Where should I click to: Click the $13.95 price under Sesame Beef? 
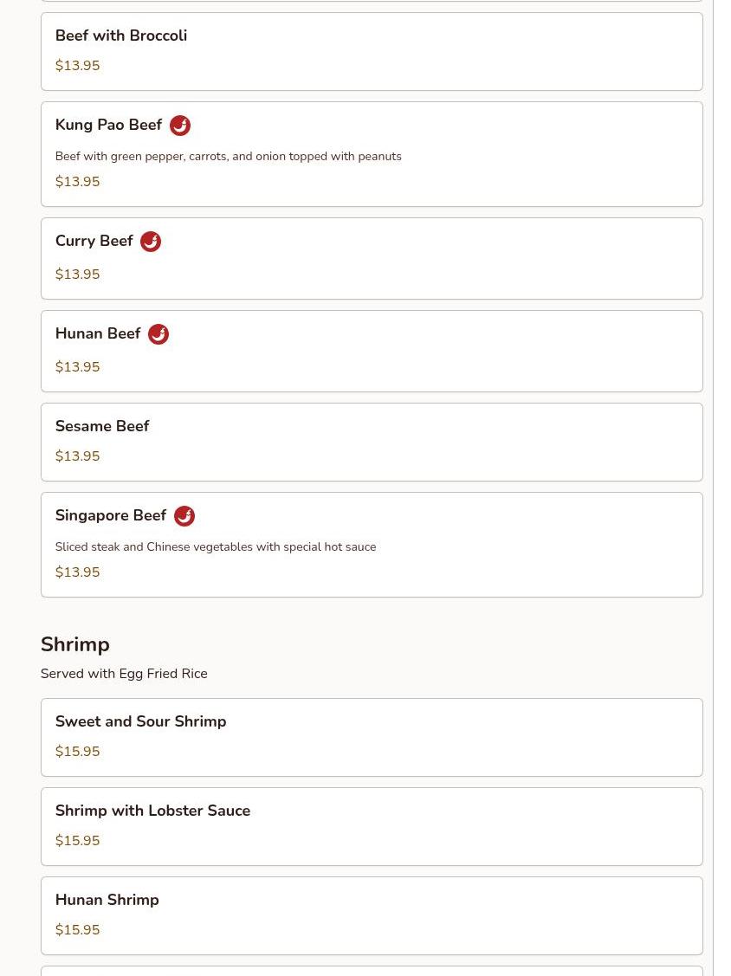[x=77, y=456]
